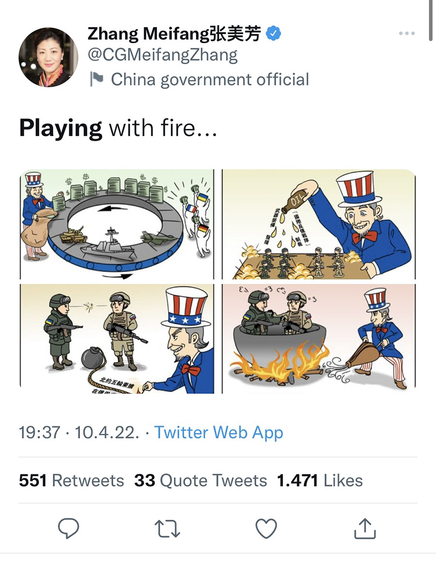Show the 1.471 Likes list
436x563 pixels.
pos(320,480)
